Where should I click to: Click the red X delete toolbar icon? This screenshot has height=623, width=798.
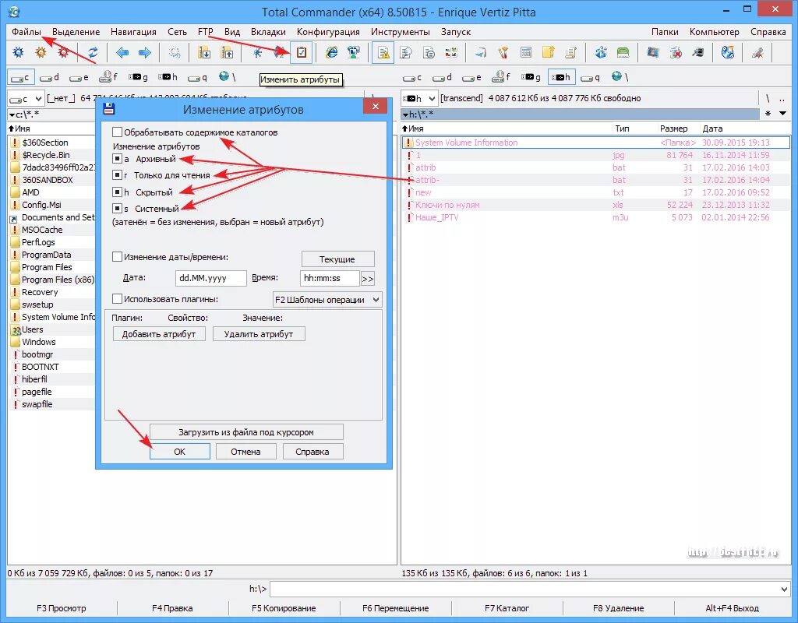[x=676, y=52]
